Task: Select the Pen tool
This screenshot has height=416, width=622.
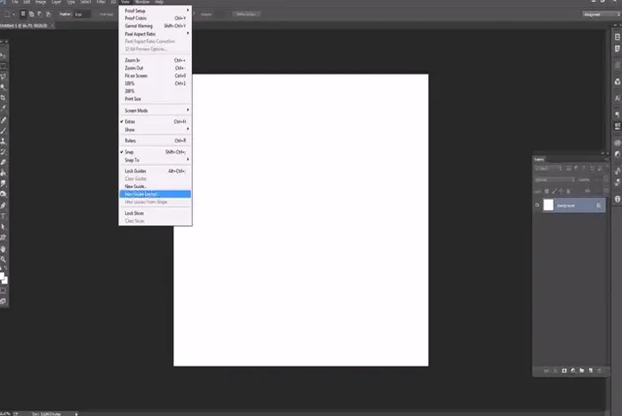Action: [4, 206]
